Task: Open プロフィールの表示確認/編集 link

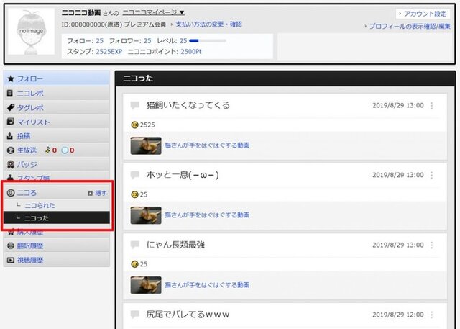Action: pos(410,26)
